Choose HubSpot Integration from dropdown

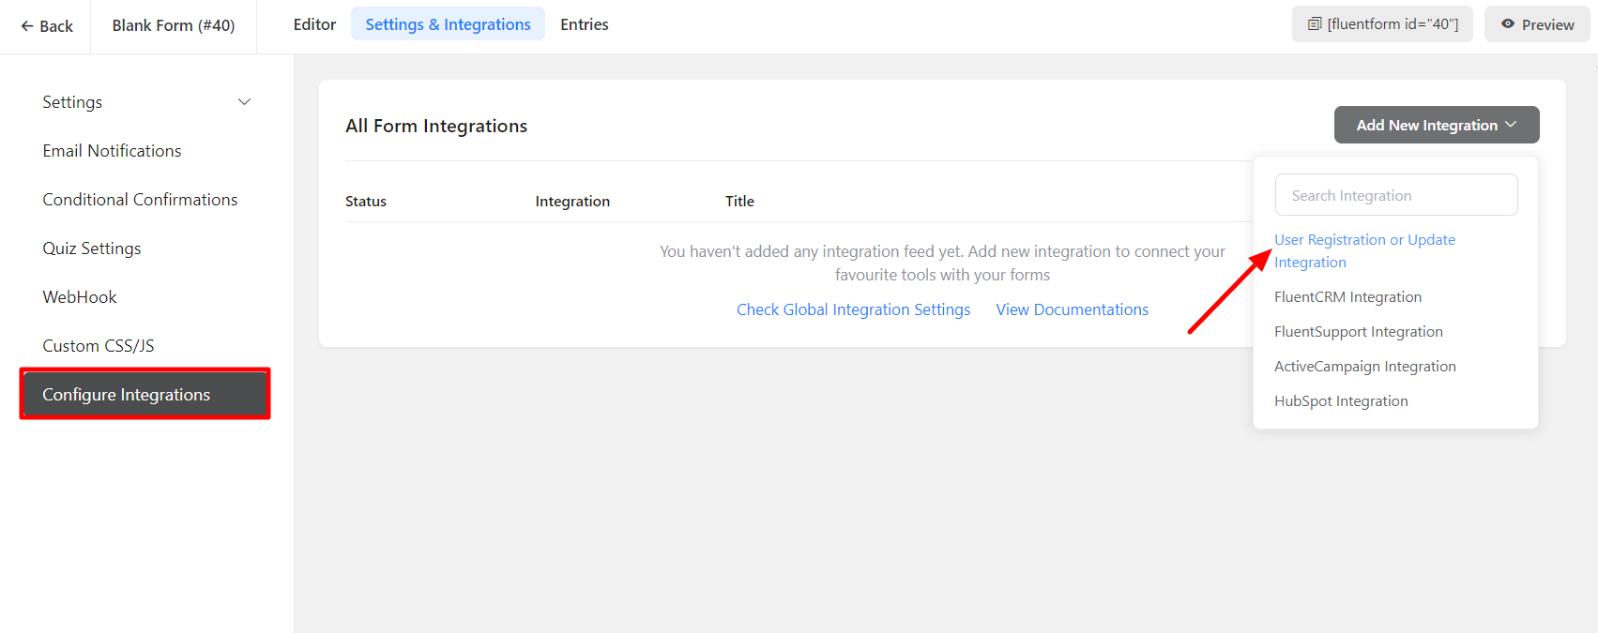(x=1341, y=401)
